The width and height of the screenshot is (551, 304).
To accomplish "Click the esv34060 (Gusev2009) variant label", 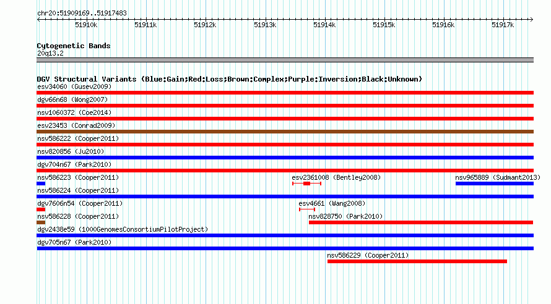I will click(74, 87).
